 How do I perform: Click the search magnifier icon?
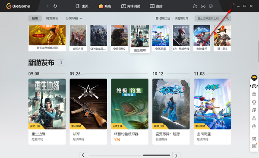[227, 18]
